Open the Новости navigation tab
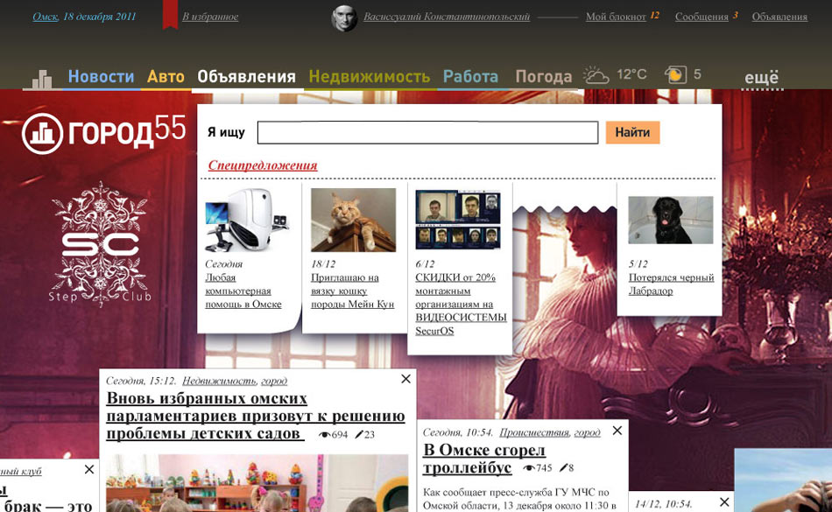832x512 pixels. tap(101, 76)
